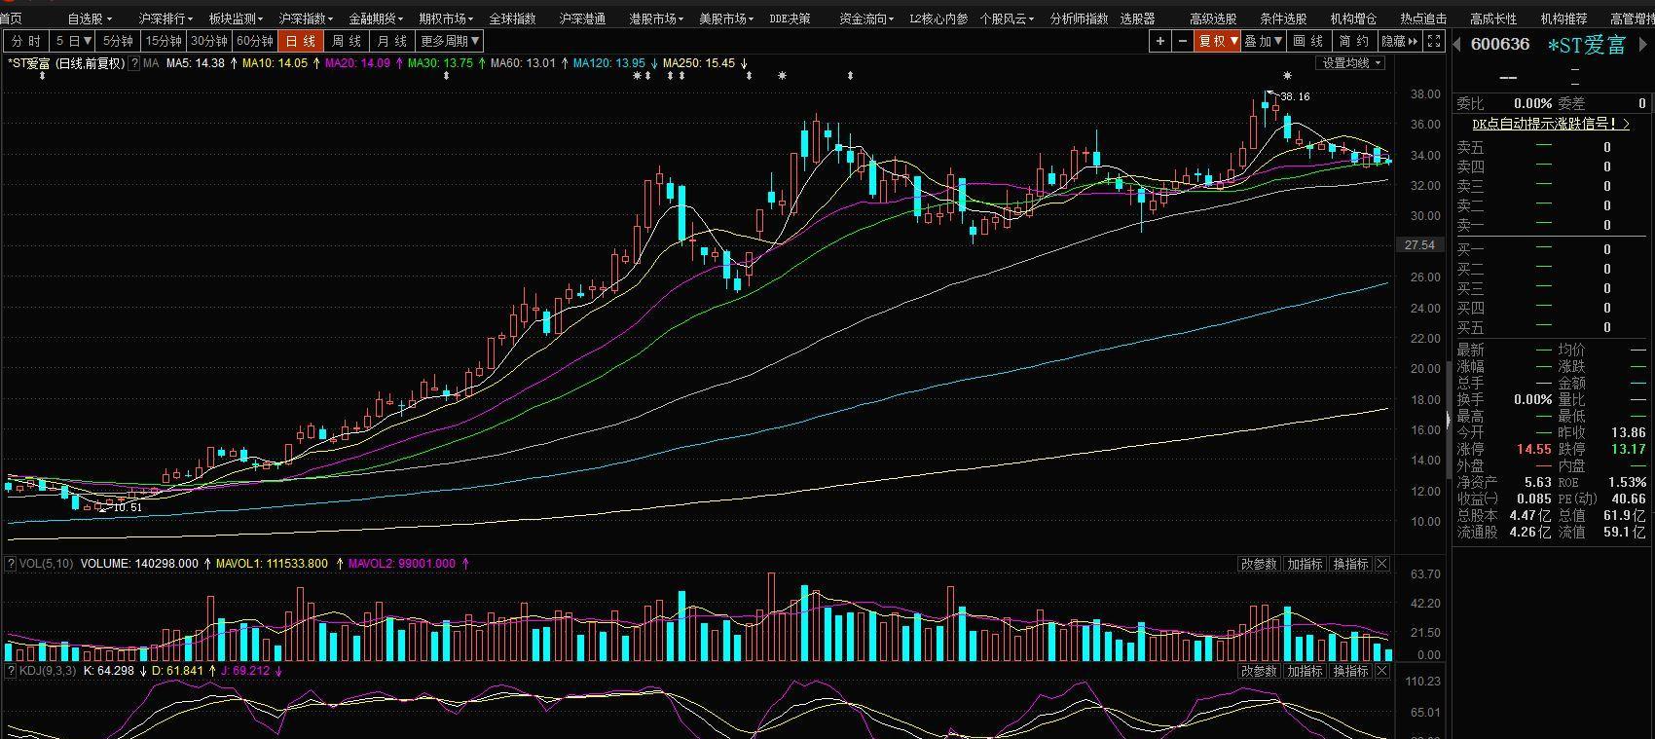Open the 叠加 overlay dropdown
The height and width of the screenshot is (739, 1655).
1264,41
